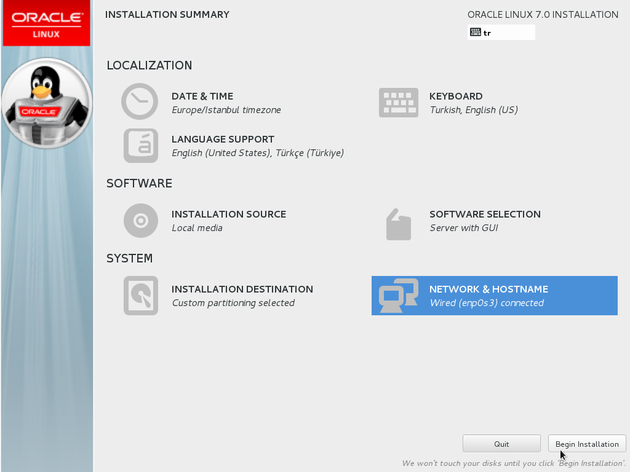Click the Language Support icon
This screenshot has height=472, width=630.
coord(140,146)
